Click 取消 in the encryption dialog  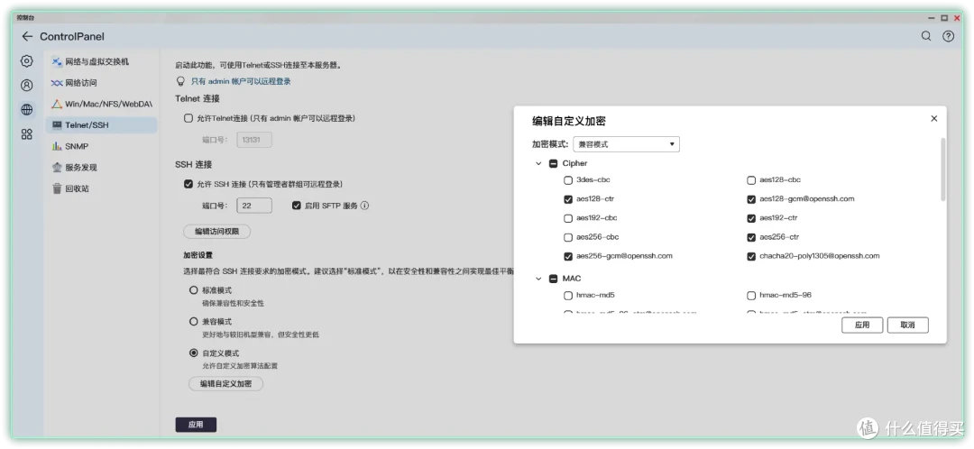[x=907, y=325]
